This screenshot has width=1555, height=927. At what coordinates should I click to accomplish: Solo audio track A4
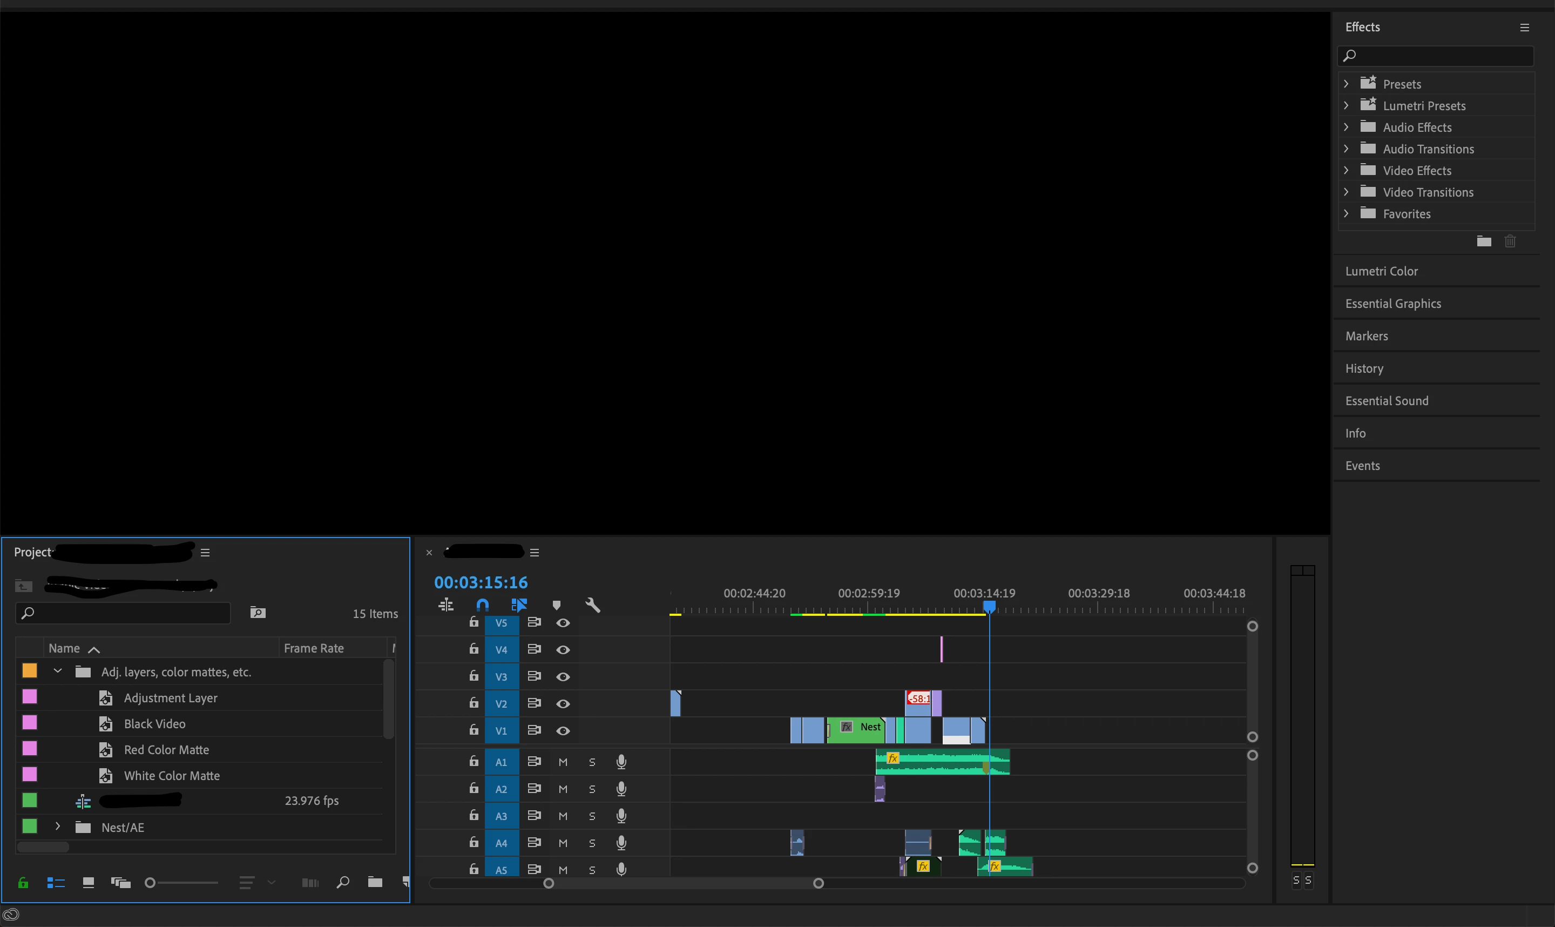[592, 843]
